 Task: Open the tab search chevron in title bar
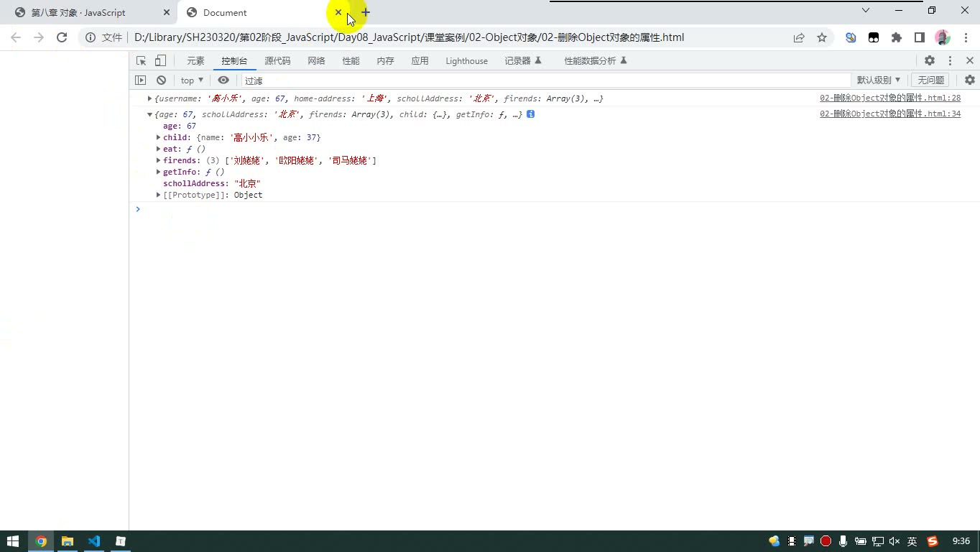[x=866, y=10]
